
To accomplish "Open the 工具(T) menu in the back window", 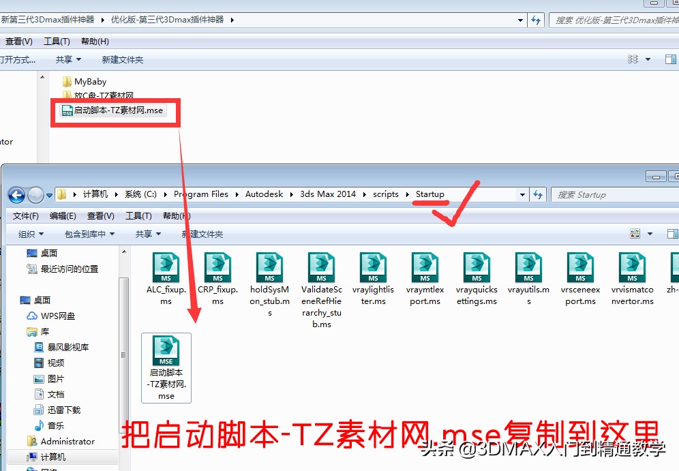I will [57, 41].
